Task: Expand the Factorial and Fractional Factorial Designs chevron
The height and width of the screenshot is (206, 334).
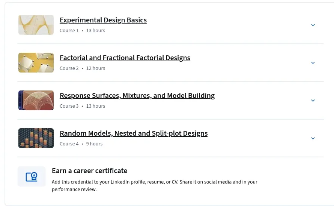Action: [313, 63]
